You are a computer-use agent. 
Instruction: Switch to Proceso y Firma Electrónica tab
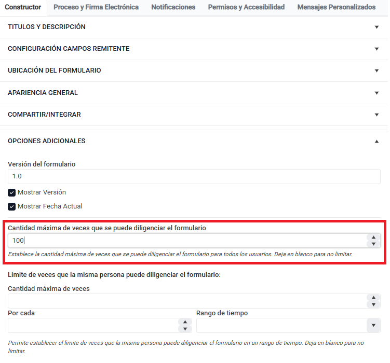pos(96,7)
